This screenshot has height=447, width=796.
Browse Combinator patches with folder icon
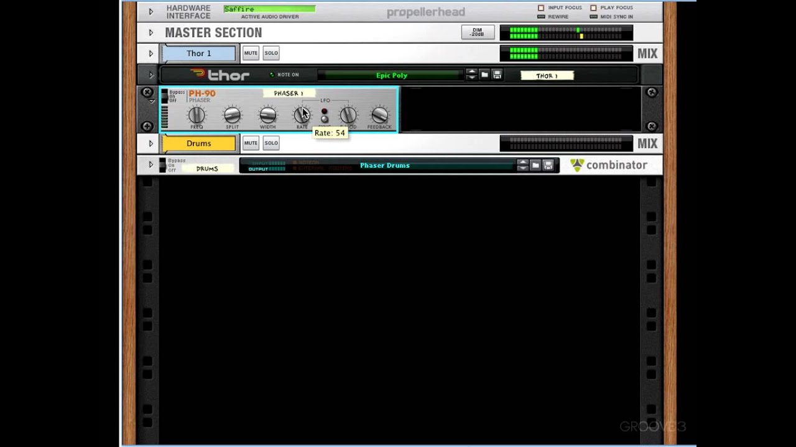coord(535,165)
